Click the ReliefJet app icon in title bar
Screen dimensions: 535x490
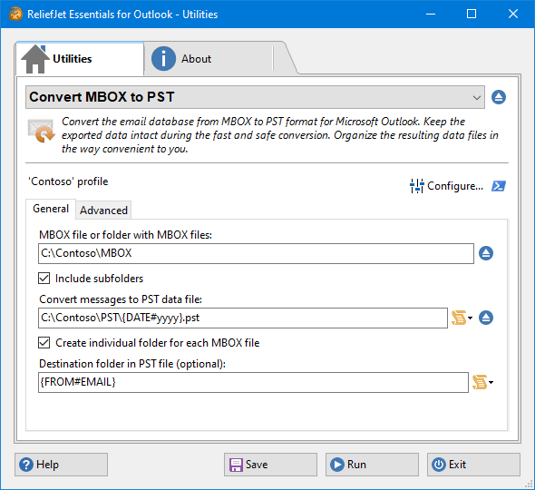[15, 14]
